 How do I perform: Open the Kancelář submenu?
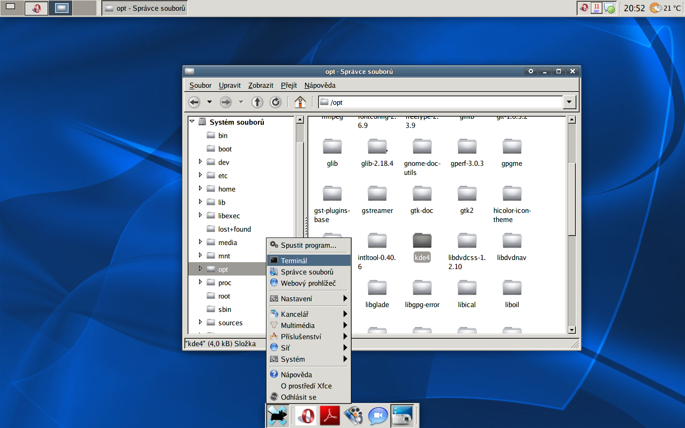(x=309, y=314)
